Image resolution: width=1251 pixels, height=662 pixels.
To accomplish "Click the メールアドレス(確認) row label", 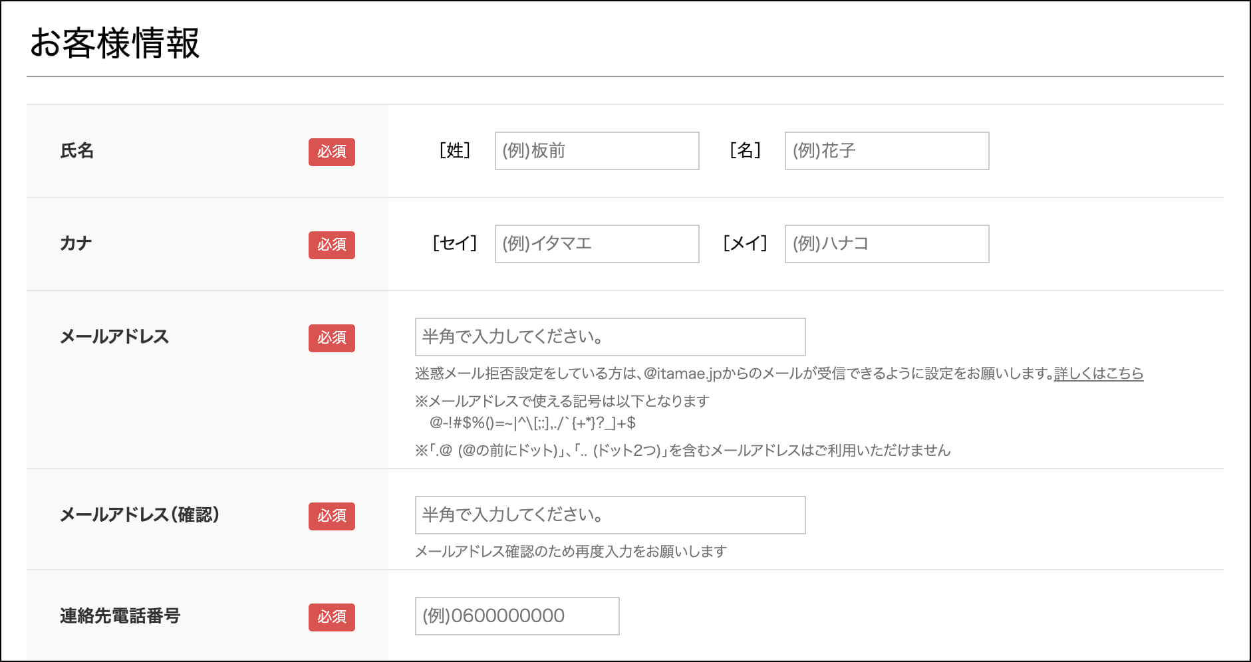I will point(140,514).
